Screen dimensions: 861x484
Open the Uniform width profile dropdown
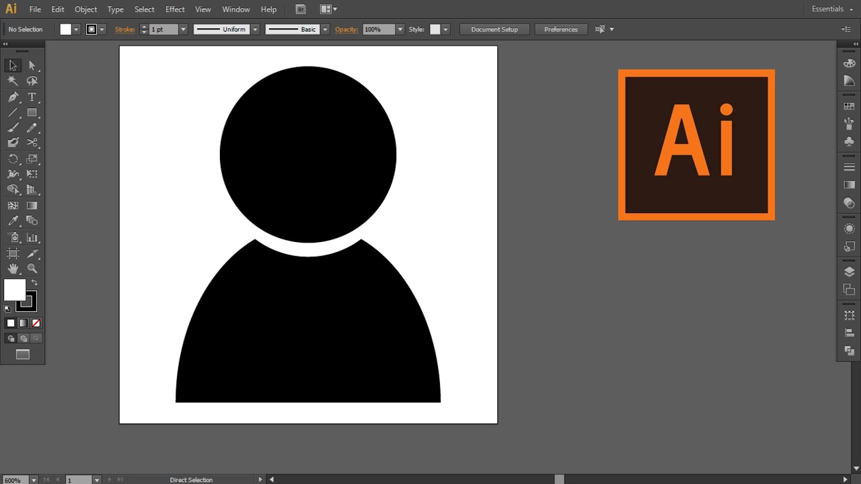point(256,30)
